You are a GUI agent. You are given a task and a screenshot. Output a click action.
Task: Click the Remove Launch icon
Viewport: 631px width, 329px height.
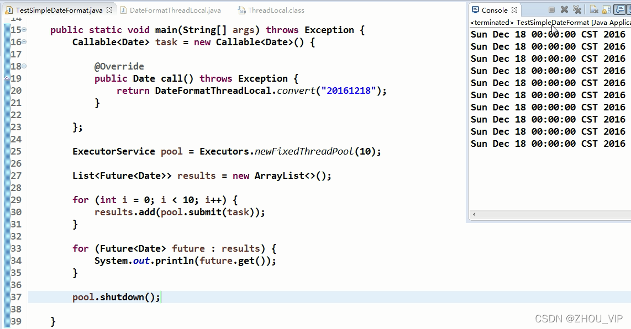pyautogui.click(x=564, y=9)
